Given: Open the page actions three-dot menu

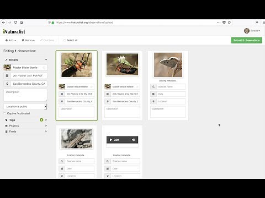Looking at the screenshot, I should coord(219,23).
